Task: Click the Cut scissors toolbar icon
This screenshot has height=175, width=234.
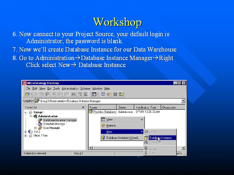Action: (37, 94)
